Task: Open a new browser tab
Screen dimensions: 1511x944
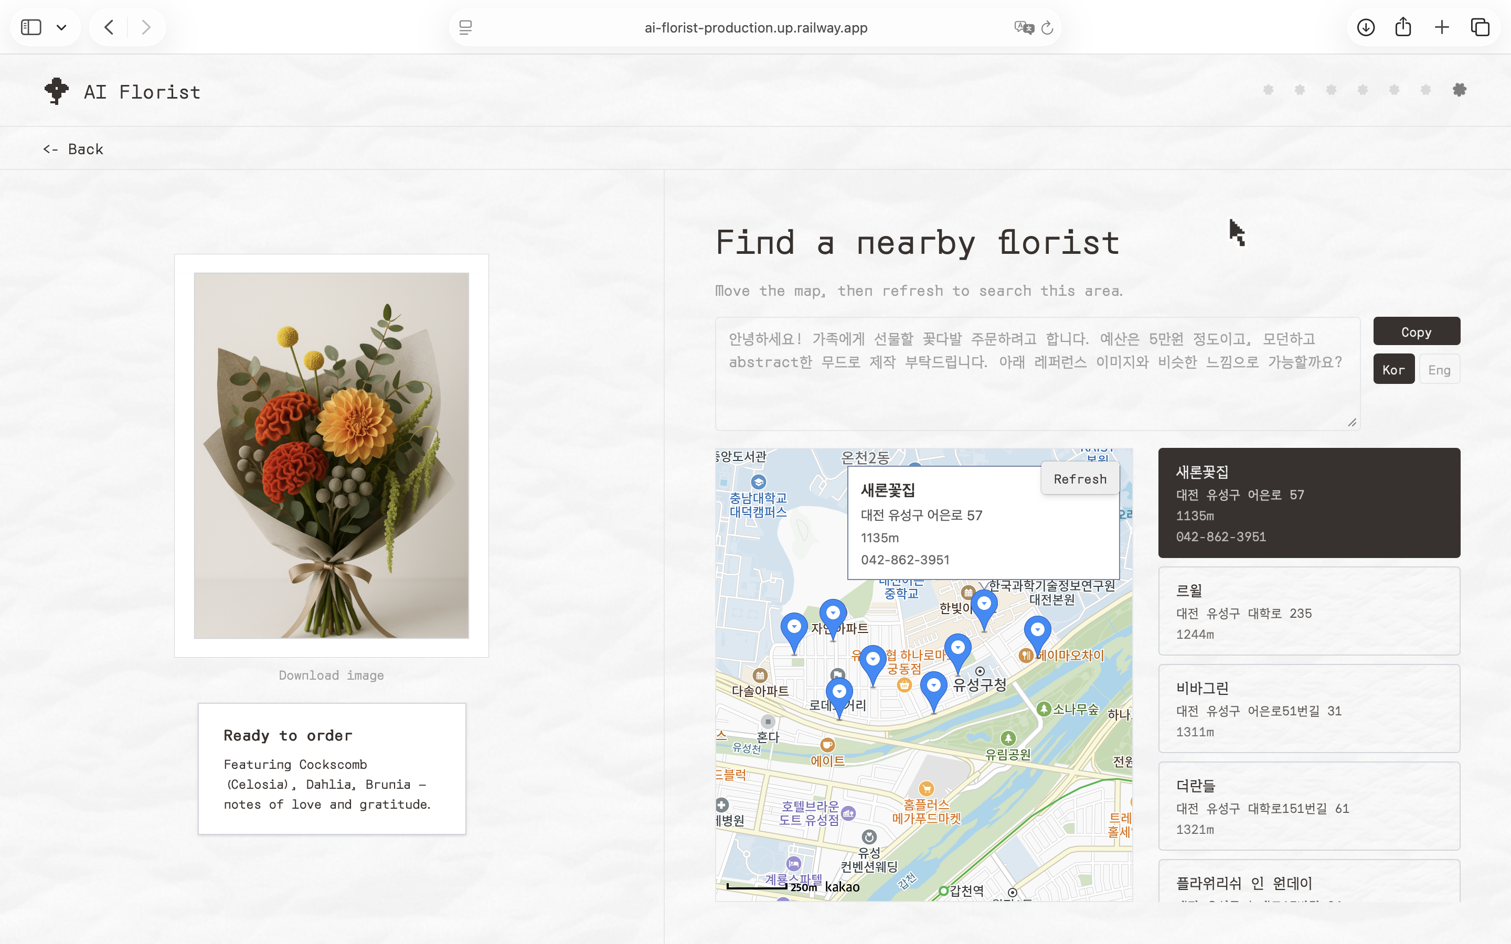Action: click(1442, 27)
